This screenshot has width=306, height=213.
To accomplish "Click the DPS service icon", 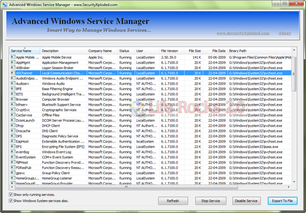I will (x=13, y=136).
